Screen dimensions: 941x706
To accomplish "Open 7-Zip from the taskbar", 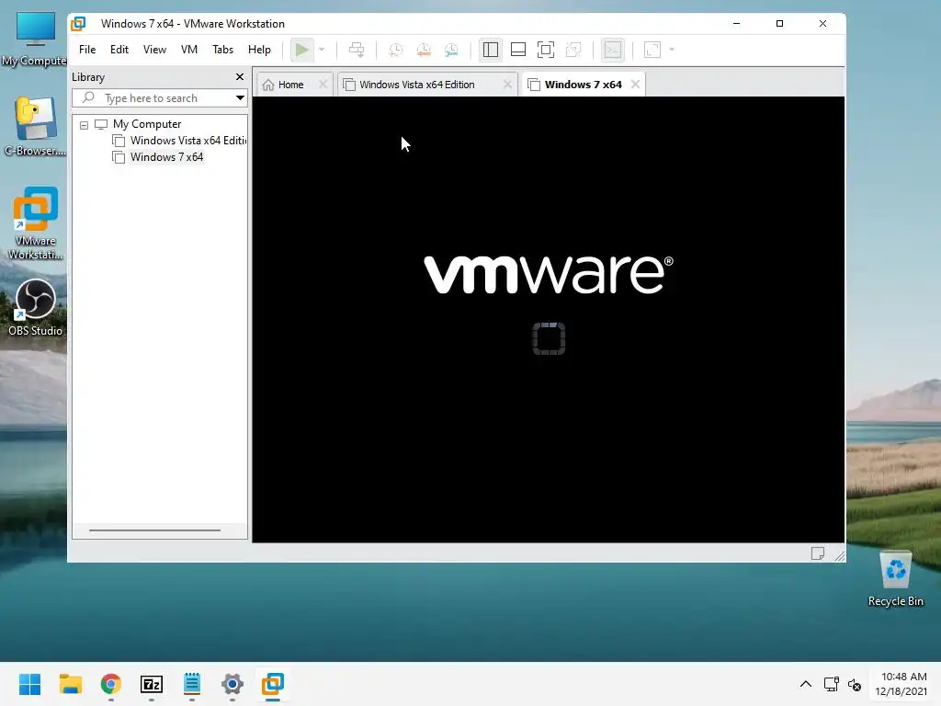I will 152,684.
